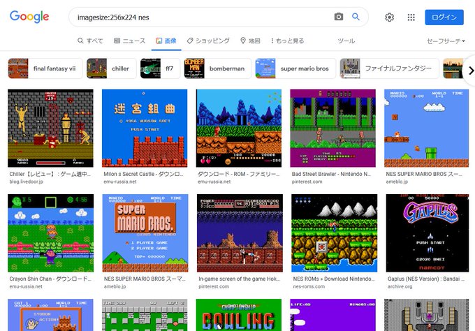The height and width of the screenshot is (331, 475).
Task: Open the Bad Street Brawler thumbnail
Action: point(333,128)
